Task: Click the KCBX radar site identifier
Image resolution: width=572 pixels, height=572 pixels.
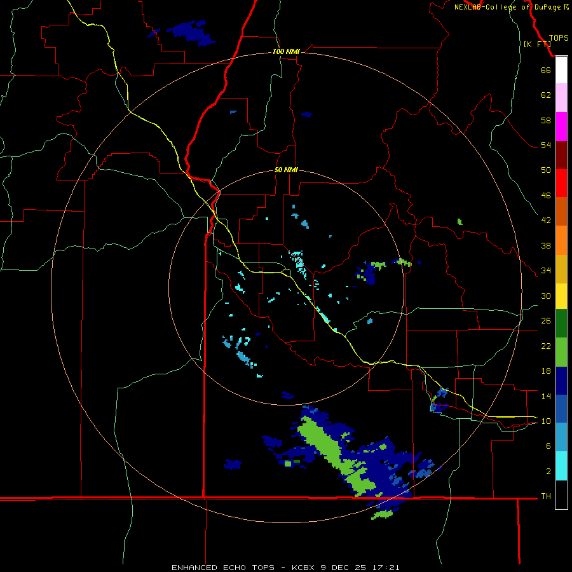Action: pyautogui.click(x=304, y=568)
